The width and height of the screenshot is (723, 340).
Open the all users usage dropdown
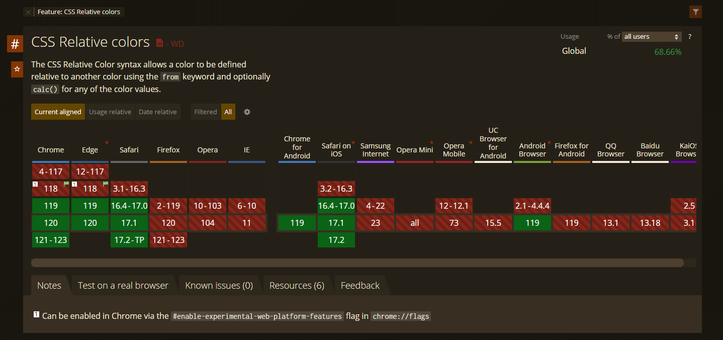[x=652, y=37]
